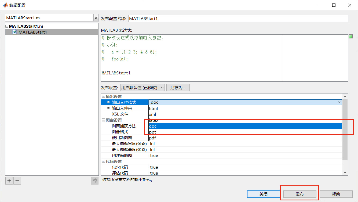Add a new configuration with the plus icon
358x202 pixels.
[x=9, y=181]
